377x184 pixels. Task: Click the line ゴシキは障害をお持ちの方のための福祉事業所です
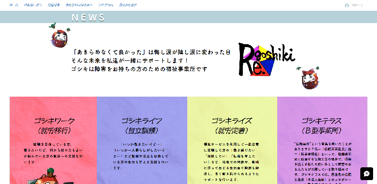pos(139,69)
